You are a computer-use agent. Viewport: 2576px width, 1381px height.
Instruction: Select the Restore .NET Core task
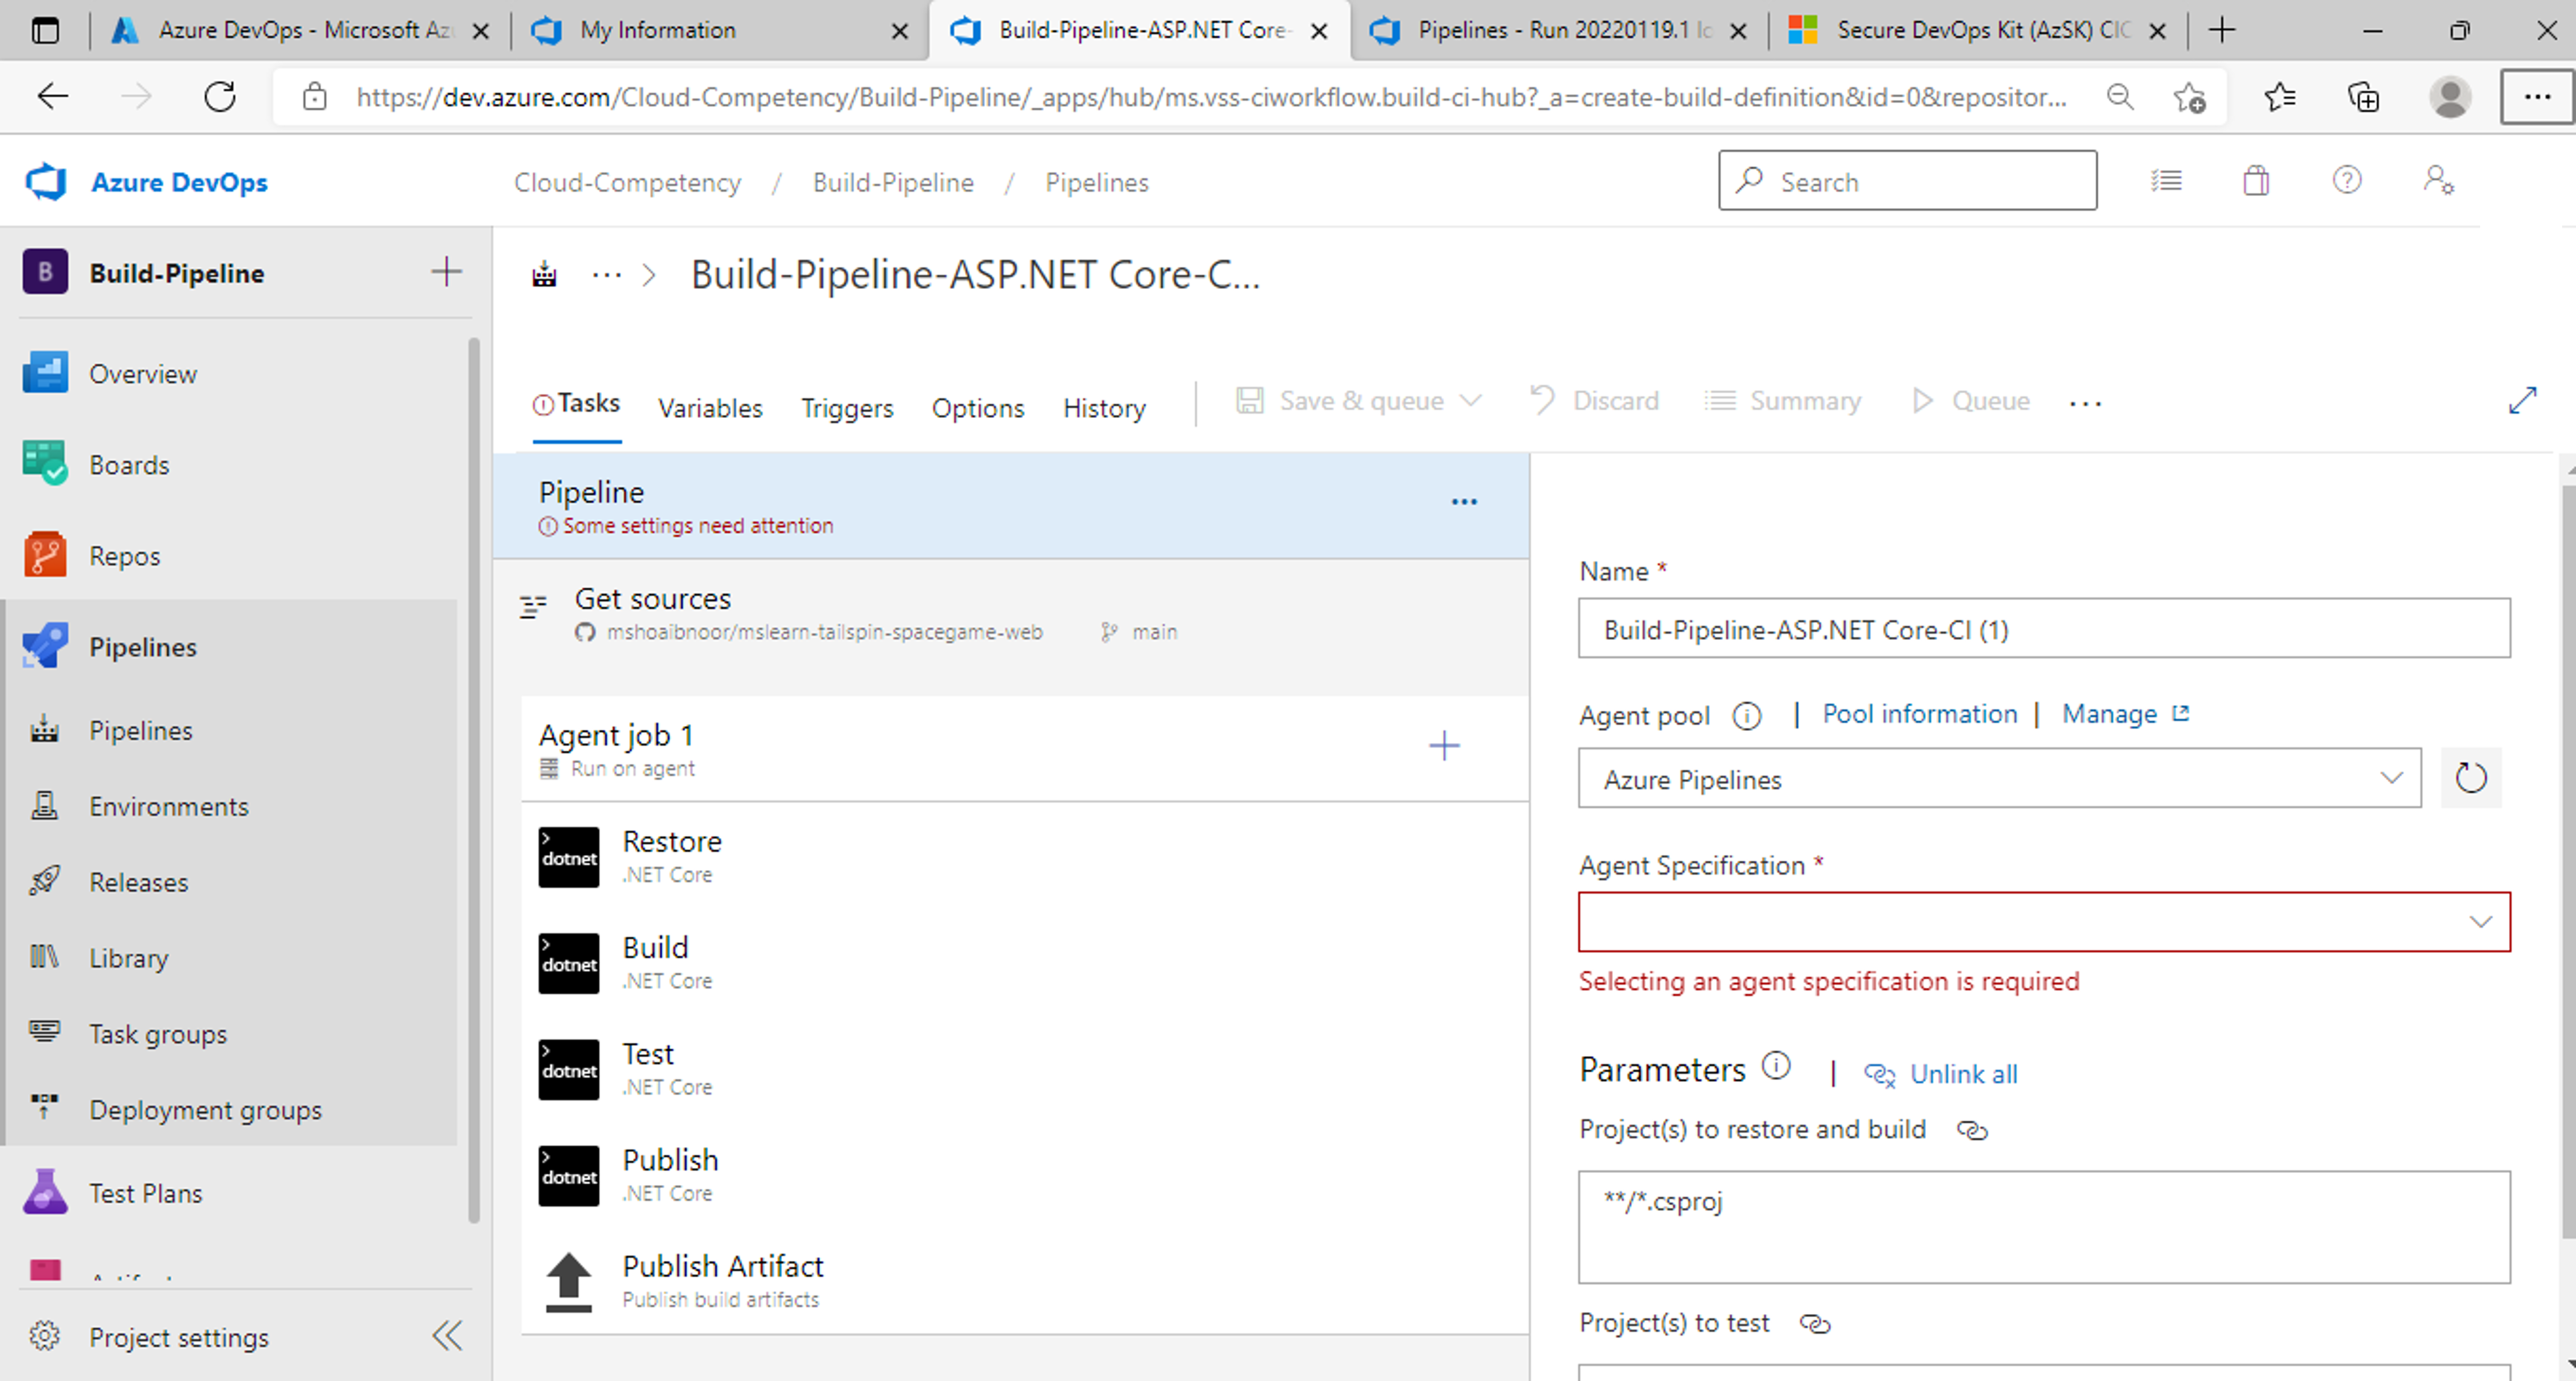tap(1025, 857)
